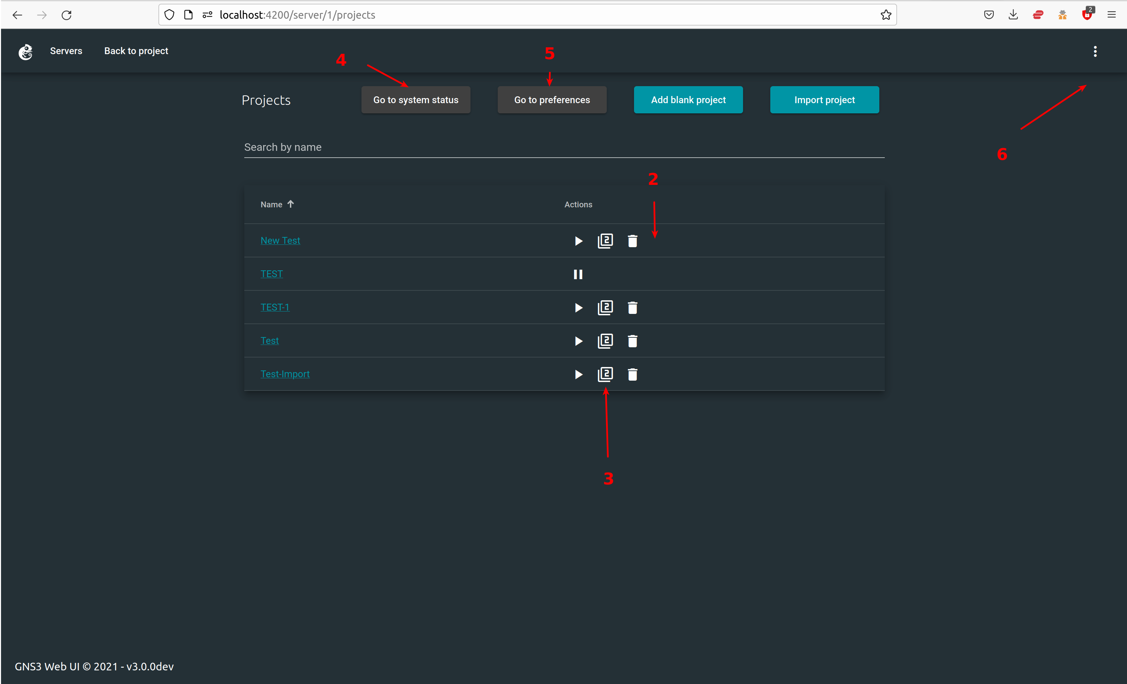Focus the Search by name field
1127x684 pixels.
tap(565, 147)
